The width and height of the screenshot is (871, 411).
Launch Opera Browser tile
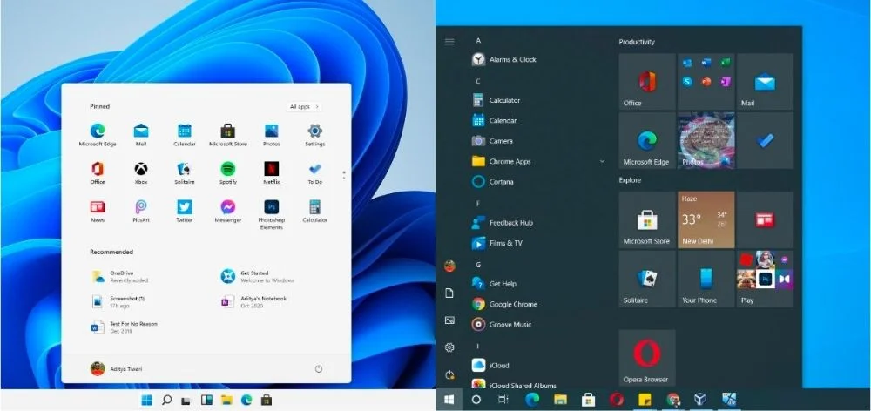click(647, 358)
